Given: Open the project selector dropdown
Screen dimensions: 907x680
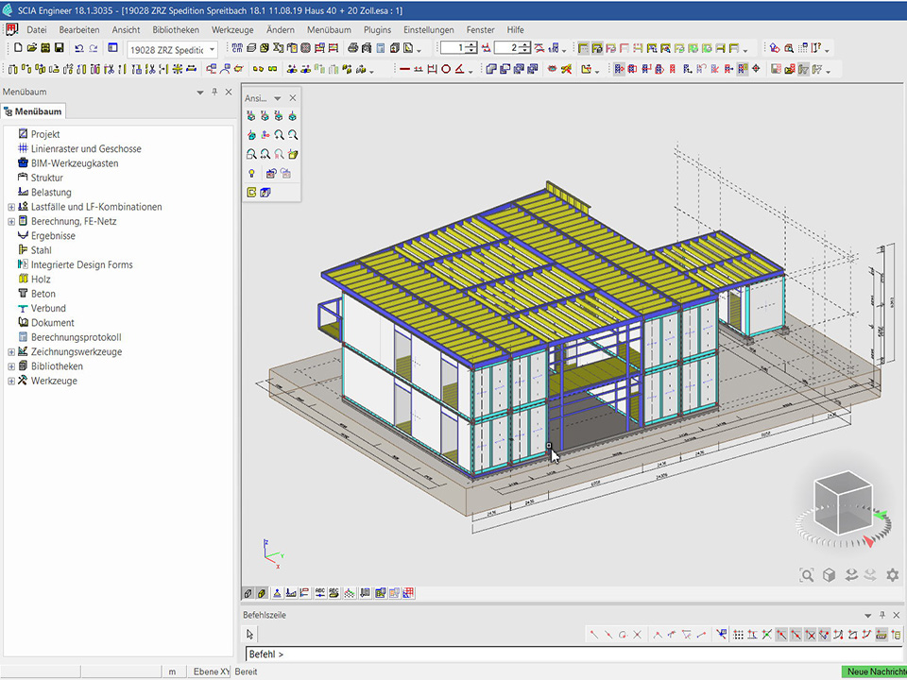Looking at the screenshot, I should click(x=212, y=49).
